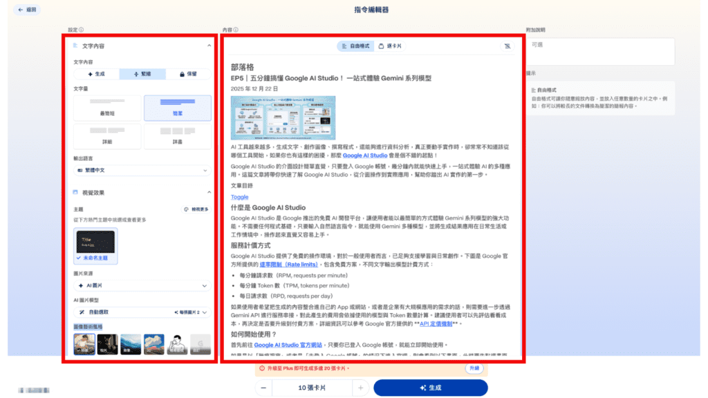The height and width of the screenshot is (398, 708).
Task: Choose 詳細 text amount option
Action: pos(106,135)
